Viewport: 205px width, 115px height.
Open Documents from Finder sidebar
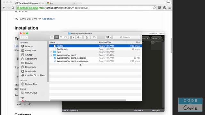click(x=30, y=67)
